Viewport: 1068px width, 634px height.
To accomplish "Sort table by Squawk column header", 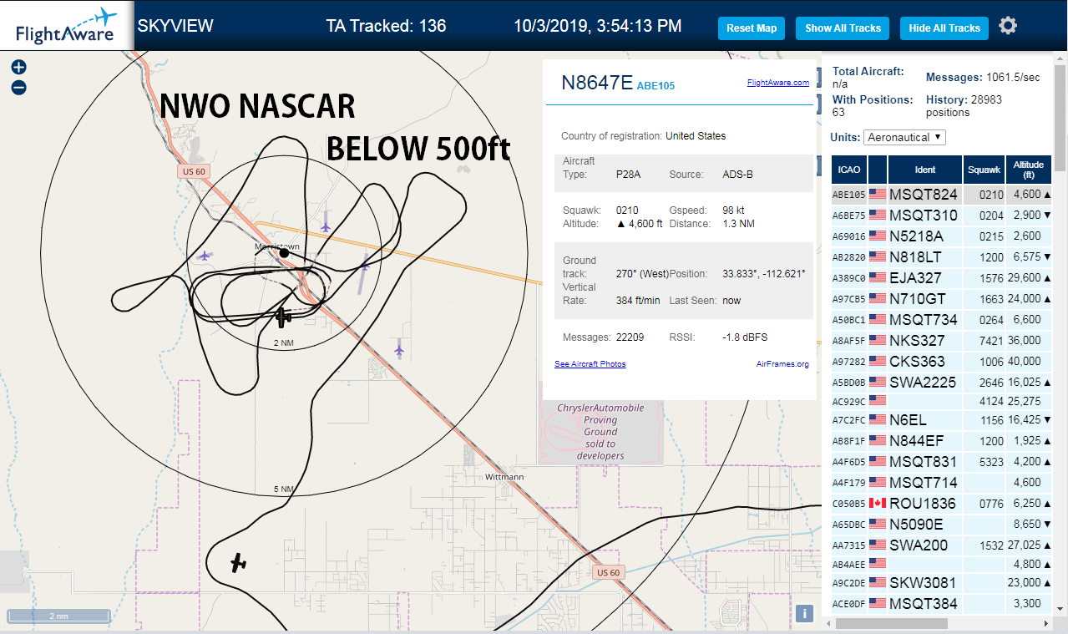I will [984, 170].
